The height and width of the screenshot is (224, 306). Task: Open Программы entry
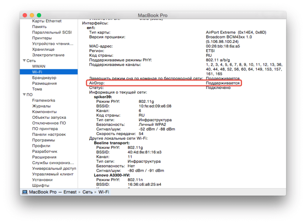tap(44, 140)
